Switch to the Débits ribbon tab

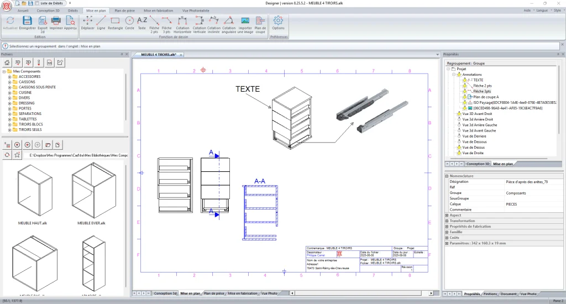coord(73,11)
